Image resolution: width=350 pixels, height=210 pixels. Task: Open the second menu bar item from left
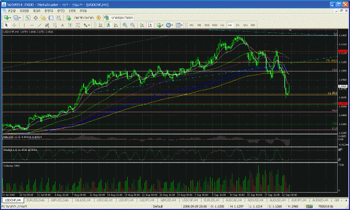(24, 11)
